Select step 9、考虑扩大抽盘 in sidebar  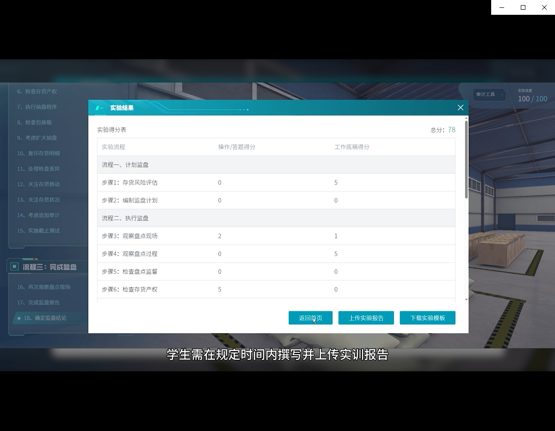(x=37, y=138)
